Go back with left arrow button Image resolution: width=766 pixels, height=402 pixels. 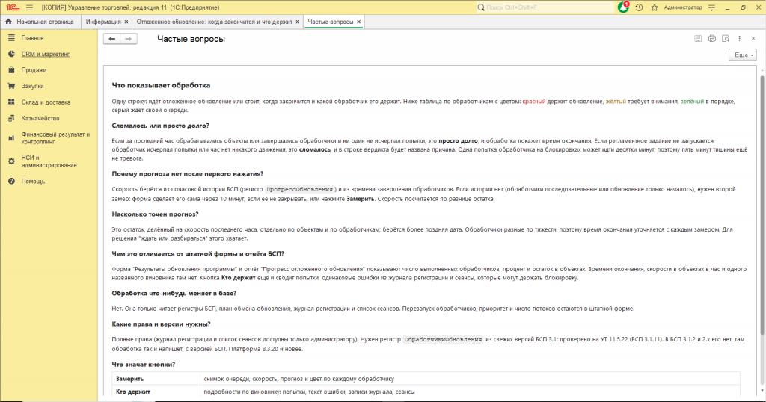pyautogui.click(x=112, y=39)
